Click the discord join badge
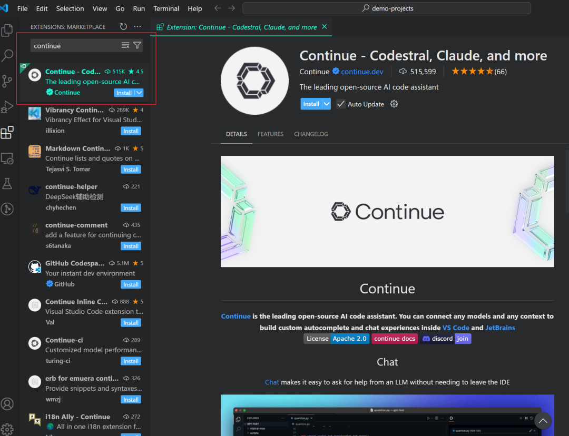This screenshot has height=436, width=569. coord(445,339)
